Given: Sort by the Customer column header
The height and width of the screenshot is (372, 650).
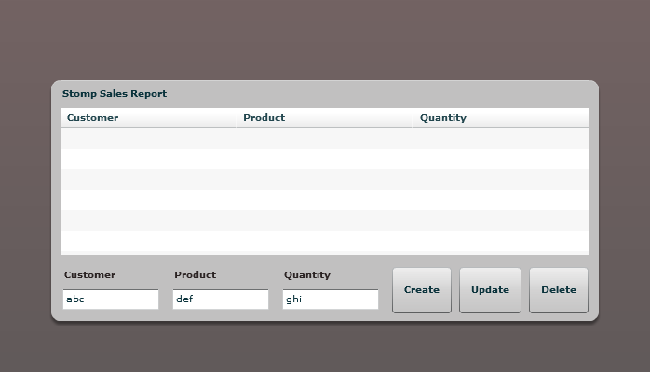Looking at the screenshot, I should pyautogui.click(x=148, y=118).
